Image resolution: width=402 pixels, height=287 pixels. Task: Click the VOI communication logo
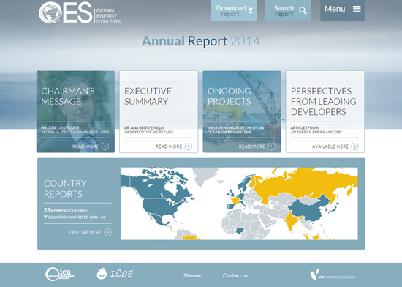click(x=333, y=275)
